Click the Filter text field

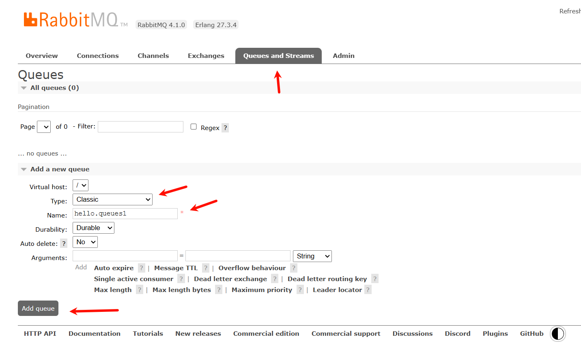pos(140,127)
